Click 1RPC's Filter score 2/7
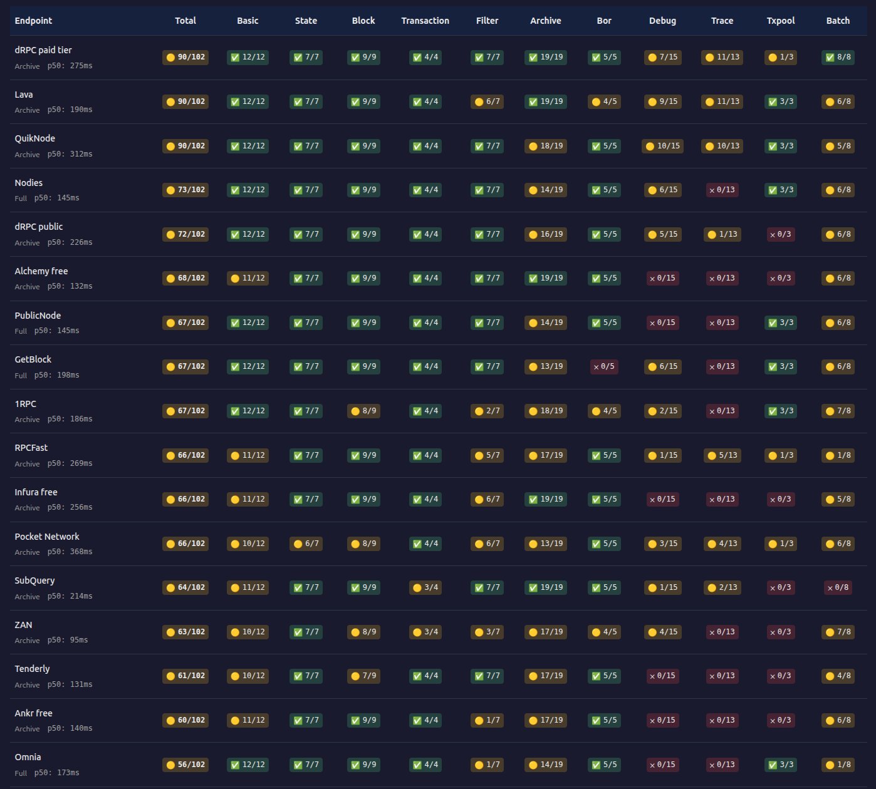 (487, 411)
